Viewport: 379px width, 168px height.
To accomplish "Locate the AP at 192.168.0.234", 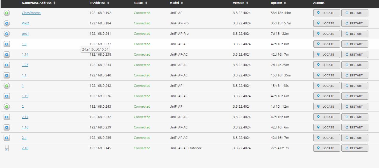I will [326, 65].
